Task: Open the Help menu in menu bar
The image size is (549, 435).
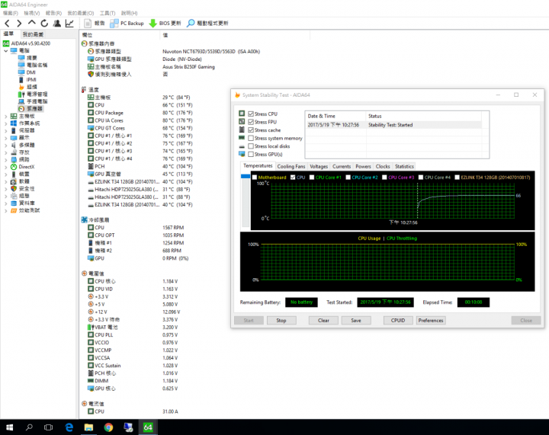Action: [x=129, y=13]
